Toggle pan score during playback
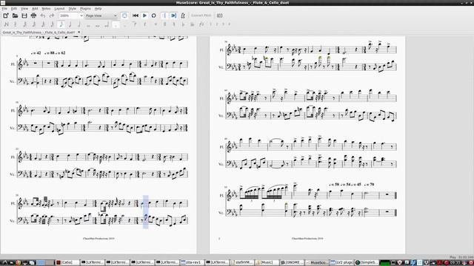 (173, 16)
